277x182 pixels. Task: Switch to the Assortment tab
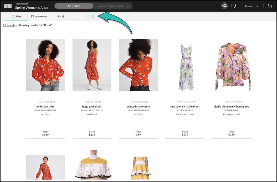39,17
